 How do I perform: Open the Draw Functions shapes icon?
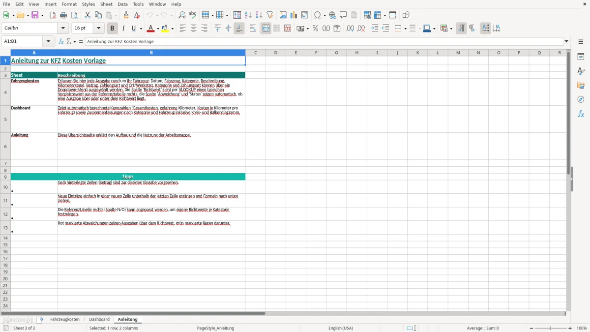click(x=406, y=15)
